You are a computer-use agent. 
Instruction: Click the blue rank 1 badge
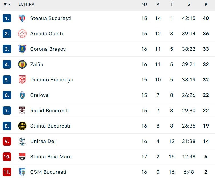click(x=7, y=18)
